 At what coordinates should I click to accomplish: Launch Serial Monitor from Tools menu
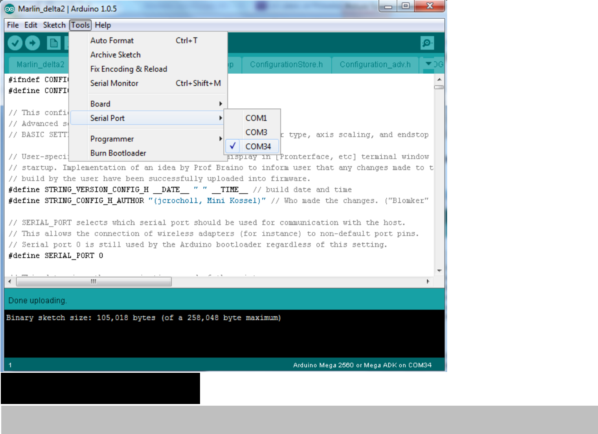pos(149,83)
